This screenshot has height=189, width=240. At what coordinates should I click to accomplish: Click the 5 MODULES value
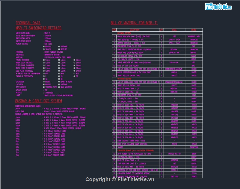[49, 93]
